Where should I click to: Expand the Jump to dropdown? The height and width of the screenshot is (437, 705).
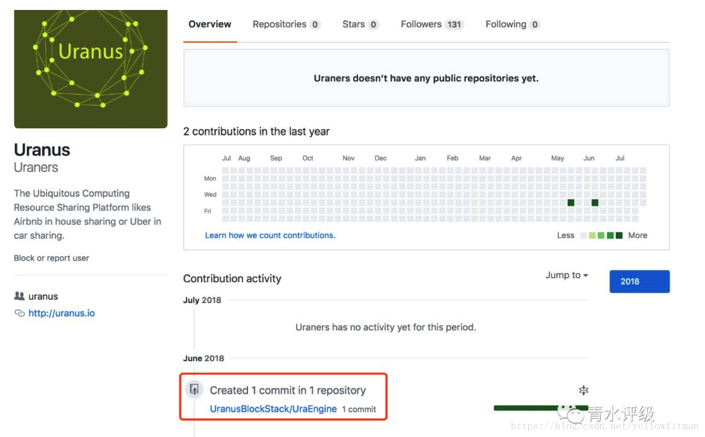click(567, 275)
